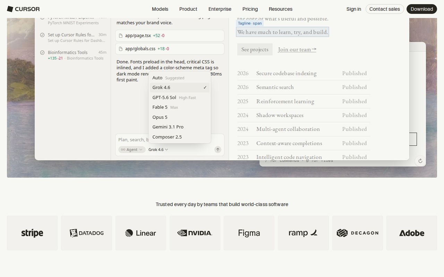
Task: Click Published status for Semantic search
Action: (355, 87)
